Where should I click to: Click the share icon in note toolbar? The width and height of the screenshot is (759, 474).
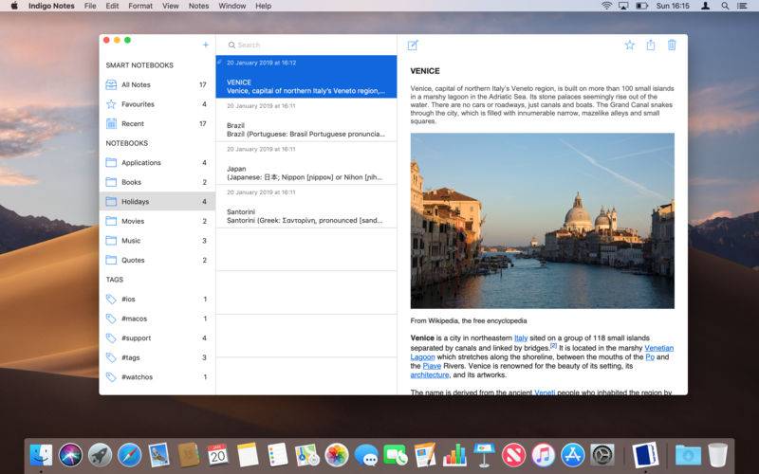tap(651, 45)
